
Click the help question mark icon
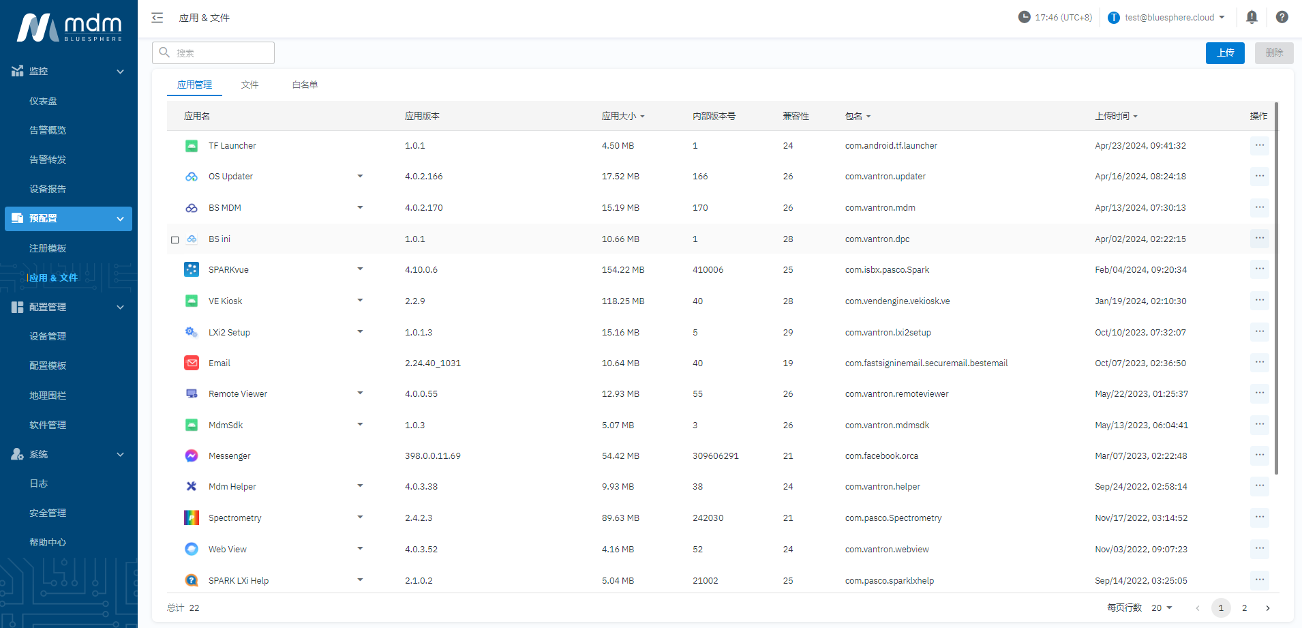(x=1282, y=18)
